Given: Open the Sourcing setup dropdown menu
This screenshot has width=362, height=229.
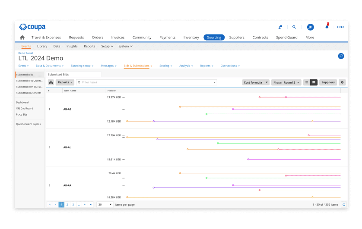Looking at the screenshot, I should pos(82,66).
